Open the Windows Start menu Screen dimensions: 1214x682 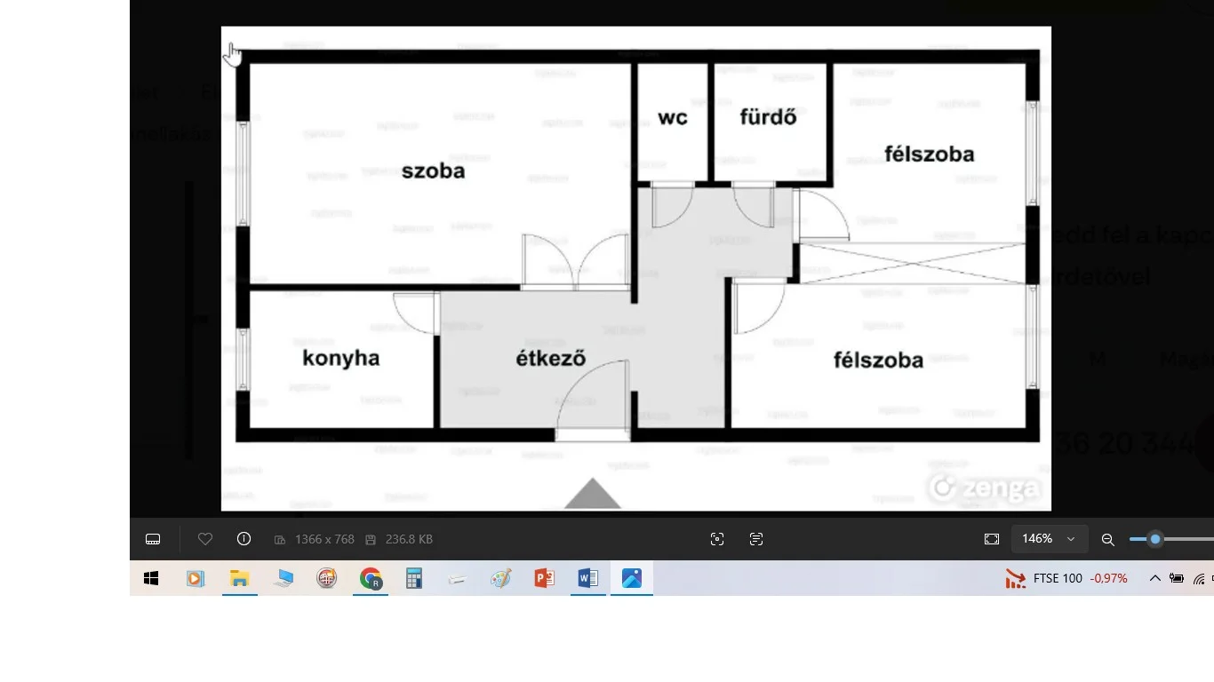click(151, 578)
